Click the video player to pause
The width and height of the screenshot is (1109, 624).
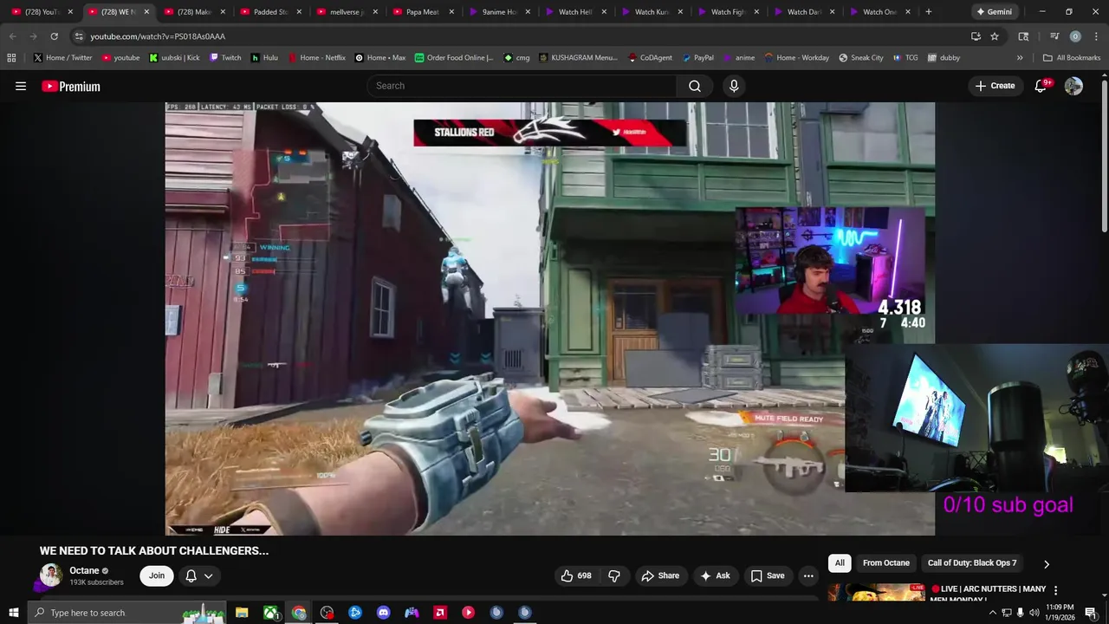[550, 318]
